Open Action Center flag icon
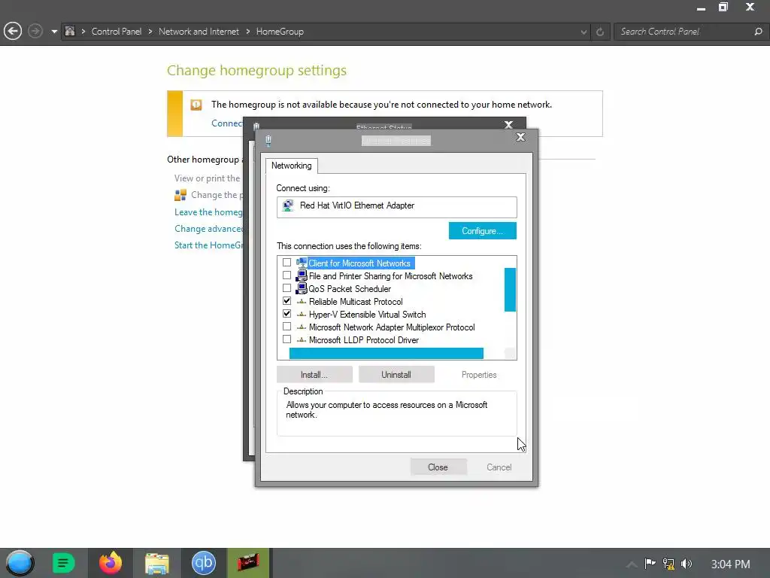This screenshot has height=578, width=770. (x=650, y=564)
